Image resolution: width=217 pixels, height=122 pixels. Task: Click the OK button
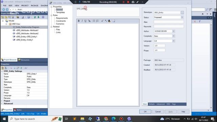click(145, 111)
